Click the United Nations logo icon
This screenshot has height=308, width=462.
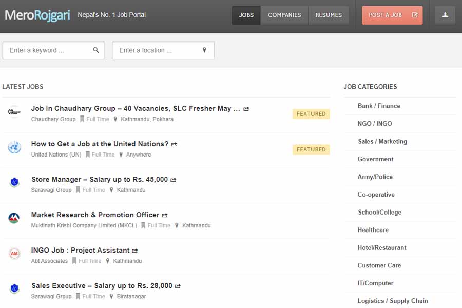pos(14,148)
